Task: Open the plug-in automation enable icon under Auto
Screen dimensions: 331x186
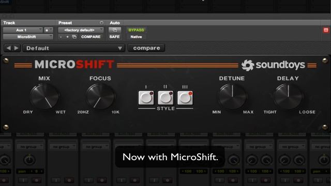Action: 115,30
